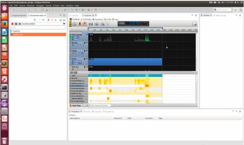Click the Filter heat map processes field
244x145 pixels.
100,105
